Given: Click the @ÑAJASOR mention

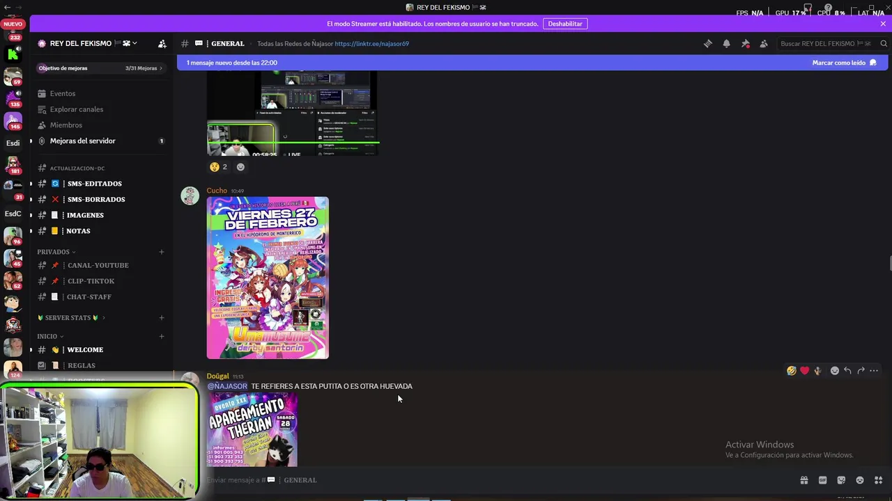Looking at the screenshot, I should click(227, 386).
